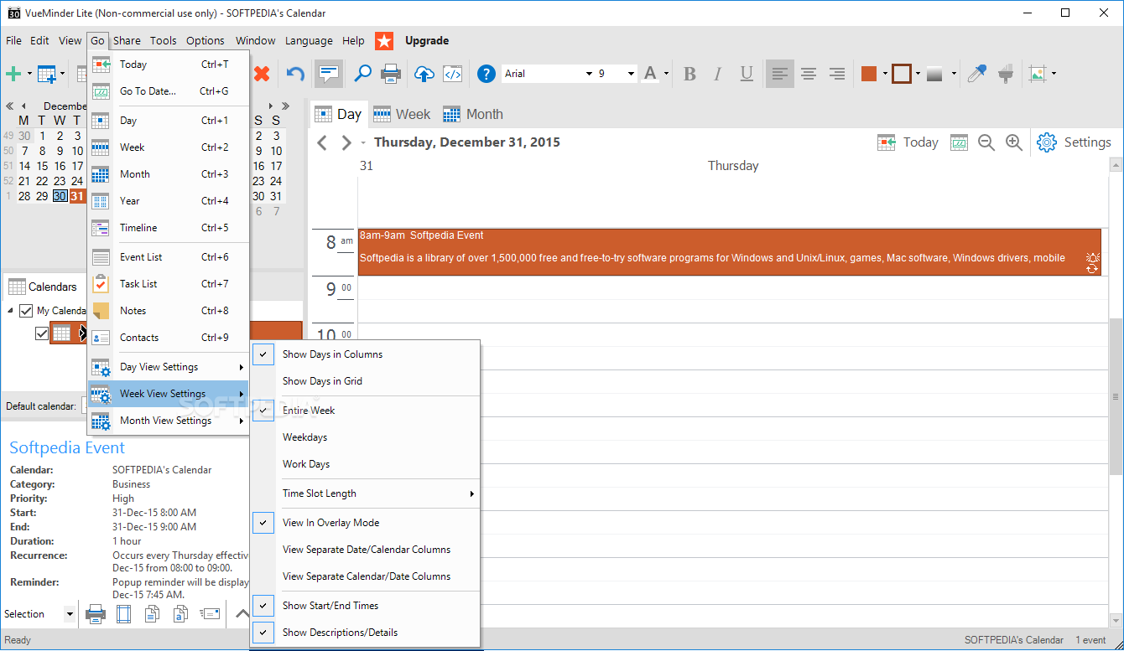
Task: Toggle the speech bubble popup icon
Action: coord(328,74)
